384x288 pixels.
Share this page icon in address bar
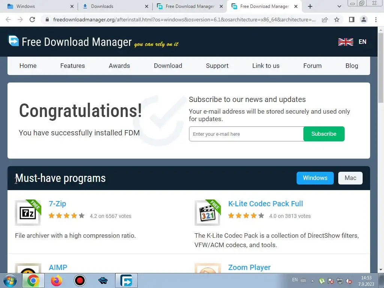point(325,19)
